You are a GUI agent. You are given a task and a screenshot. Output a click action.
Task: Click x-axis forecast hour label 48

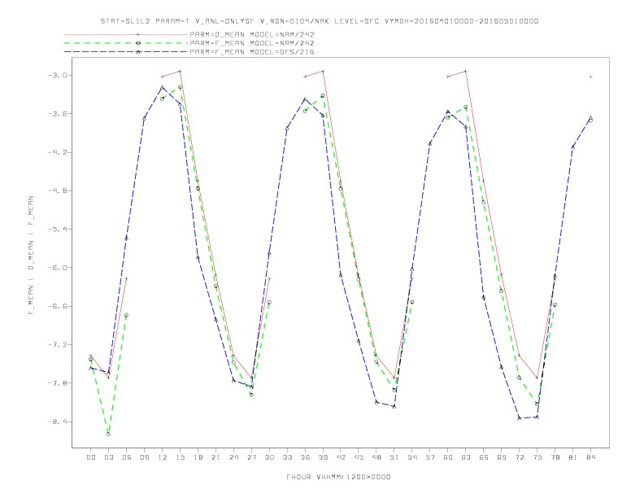tap(376, 457)
